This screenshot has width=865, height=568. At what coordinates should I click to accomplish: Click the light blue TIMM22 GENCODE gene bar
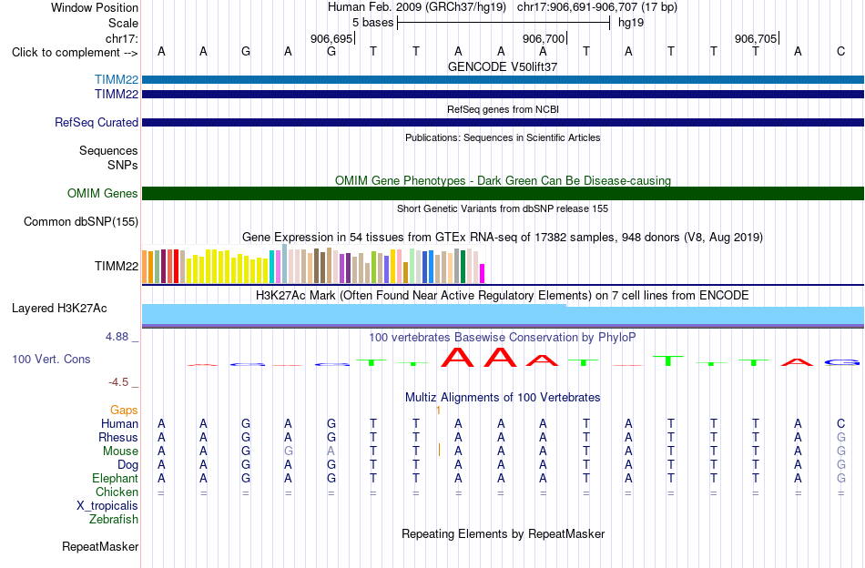(x=504, y=79)
